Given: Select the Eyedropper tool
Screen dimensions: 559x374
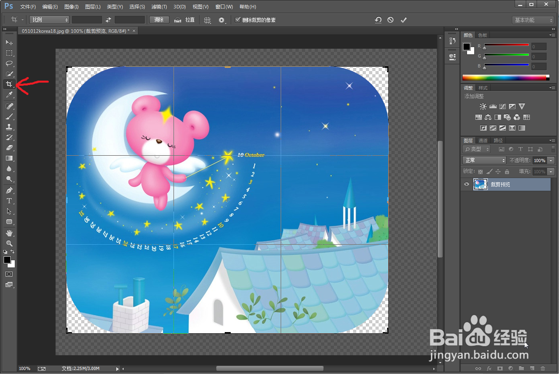Looking at the screenshot, I should pos(9,95).
